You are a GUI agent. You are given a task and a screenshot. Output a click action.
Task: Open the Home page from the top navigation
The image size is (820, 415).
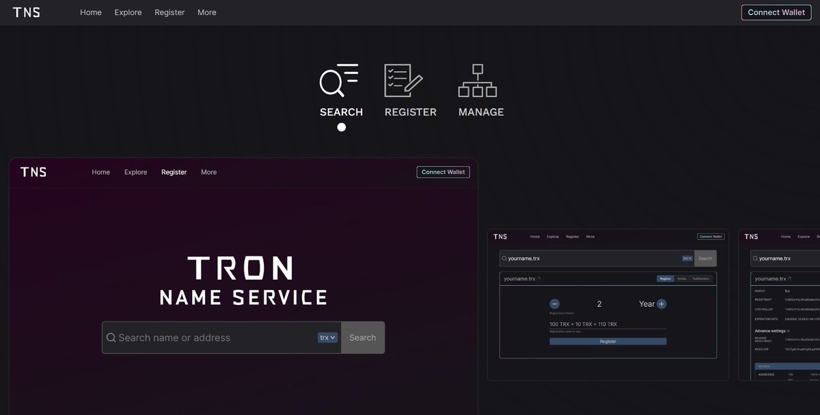tap(91, 12)
